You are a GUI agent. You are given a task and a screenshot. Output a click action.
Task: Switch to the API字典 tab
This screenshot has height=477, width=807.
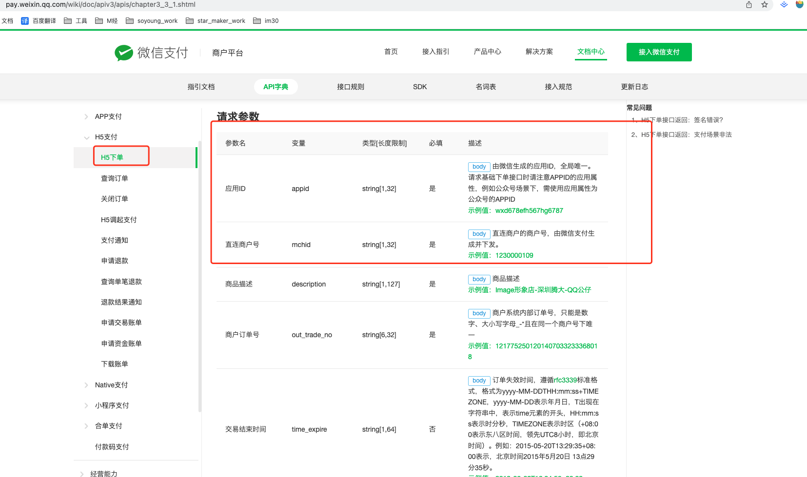tap(276, 86)
